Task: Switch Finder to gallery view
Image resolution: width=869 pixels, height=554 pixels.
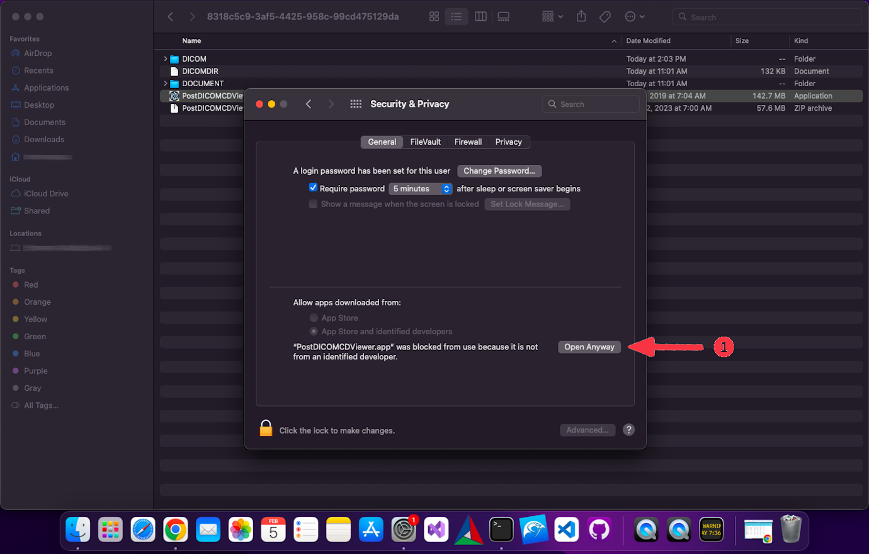Action: pos(503,16)
